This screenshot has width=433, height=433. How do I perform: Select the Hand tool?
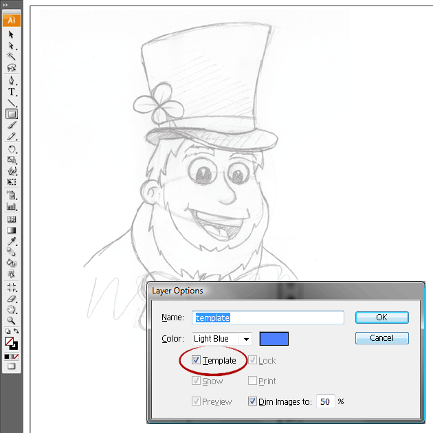click(x=12, y=309)
